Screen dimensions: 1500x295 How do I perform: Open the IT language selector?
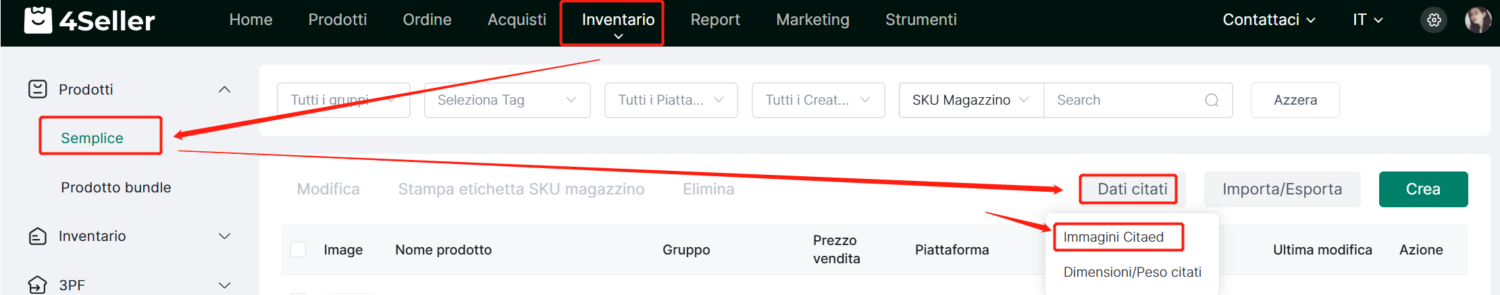pyautogui.click(x=1368, y=20)
